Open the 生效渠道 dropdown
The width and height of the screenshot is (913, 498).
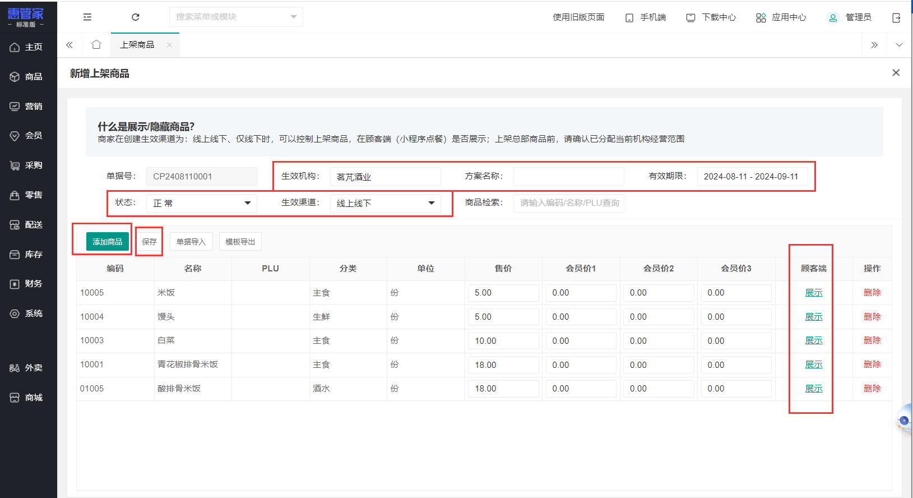pos(385,203)
